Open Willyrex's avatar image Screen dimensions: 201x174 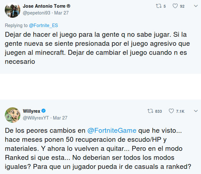[x=12, y=115]
